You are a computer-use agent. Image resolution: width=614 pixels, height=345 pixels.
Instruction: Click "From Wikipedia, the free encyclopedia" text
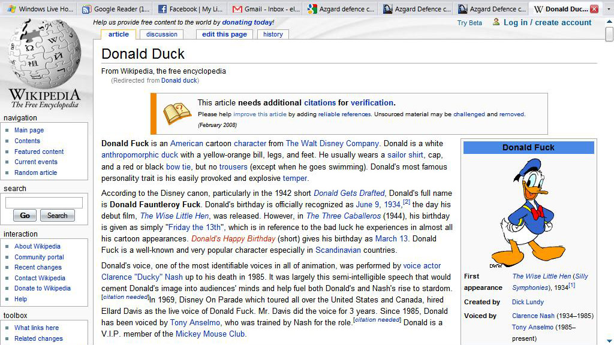(x=164, y=71)
